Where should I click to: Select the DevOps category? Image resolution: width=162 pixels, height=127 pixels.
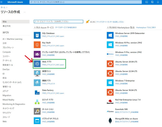[6, 69]
